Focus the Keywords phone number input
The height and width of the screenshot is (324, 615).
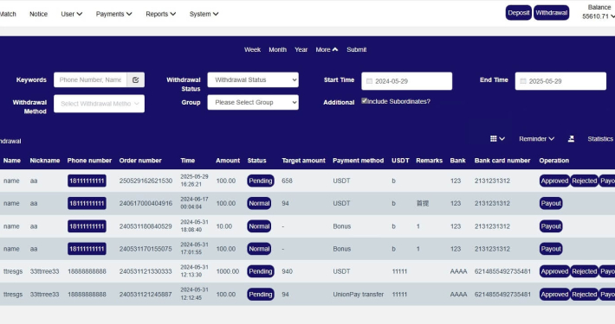(x=90, y=79)
